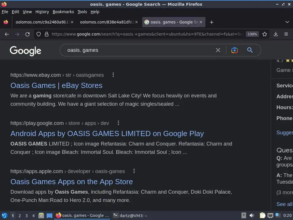Focus the Firefox address bar URL
This screenshot has height=220, width=293.
pyautogui.click(x=147, y=34)
